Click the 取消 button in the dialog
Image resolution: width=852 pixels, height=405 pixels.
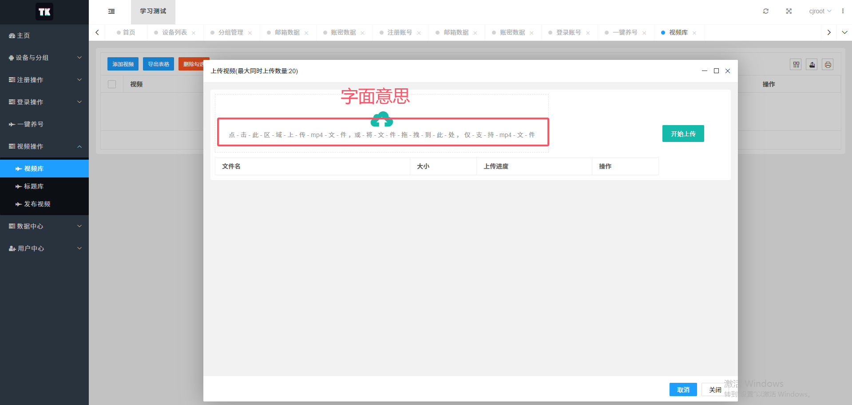pyautogui.click(x=683, y=389)
